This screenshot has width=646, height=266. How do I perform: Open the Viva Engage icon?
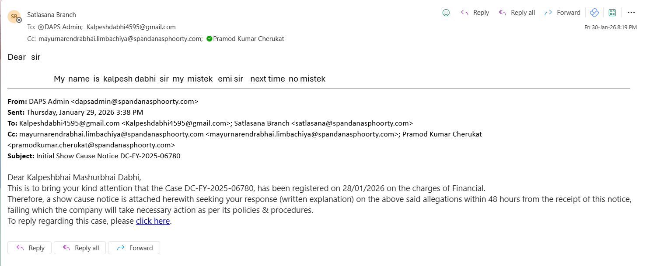pyautogui.click(x=594, y=13)
